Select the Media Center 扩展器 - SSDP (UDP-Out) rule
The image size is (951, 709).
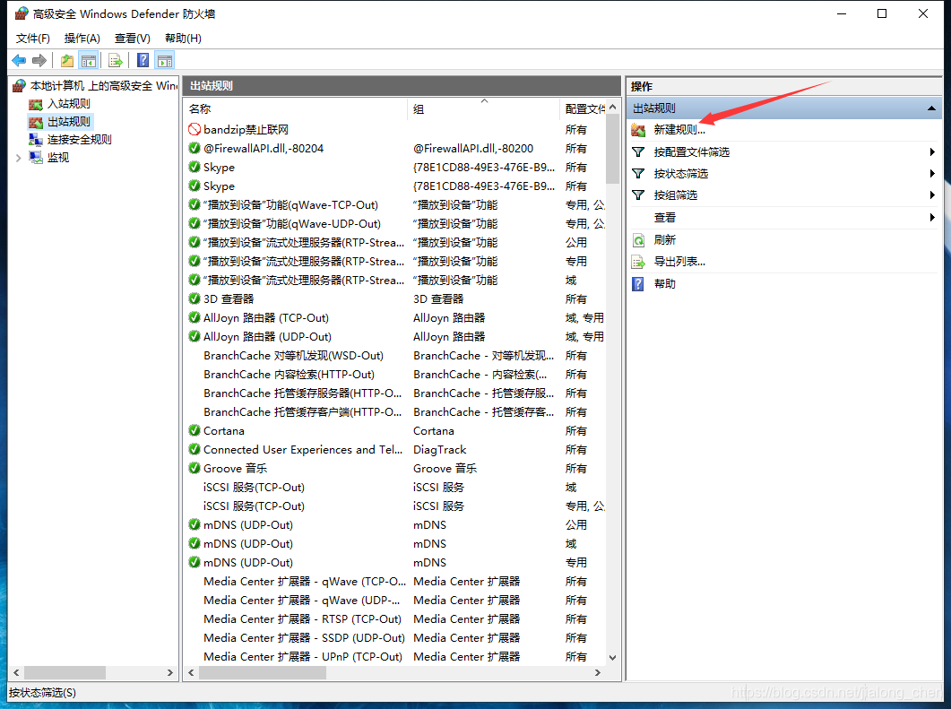click(x=304, y=637)
